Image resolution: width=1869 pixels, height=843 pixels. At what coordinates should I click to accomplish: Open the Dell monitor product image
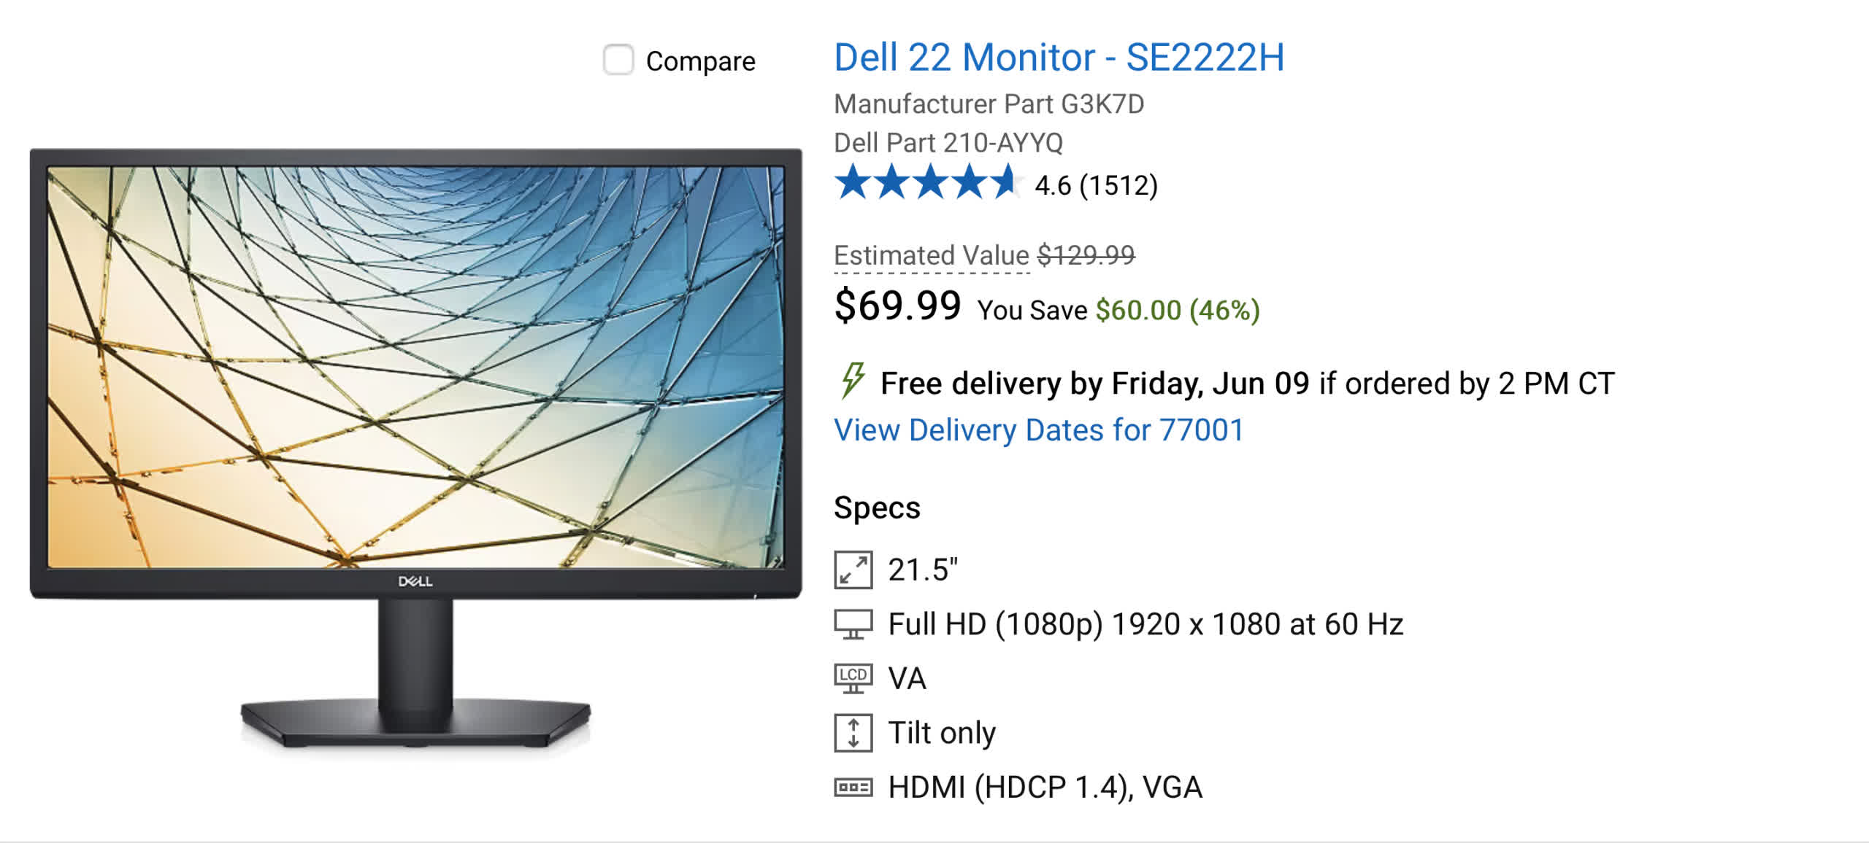415,449
